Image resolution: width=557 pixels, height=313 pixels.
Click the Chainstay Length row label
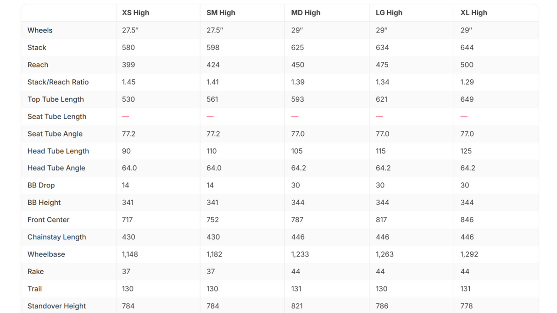click(57, 237)
